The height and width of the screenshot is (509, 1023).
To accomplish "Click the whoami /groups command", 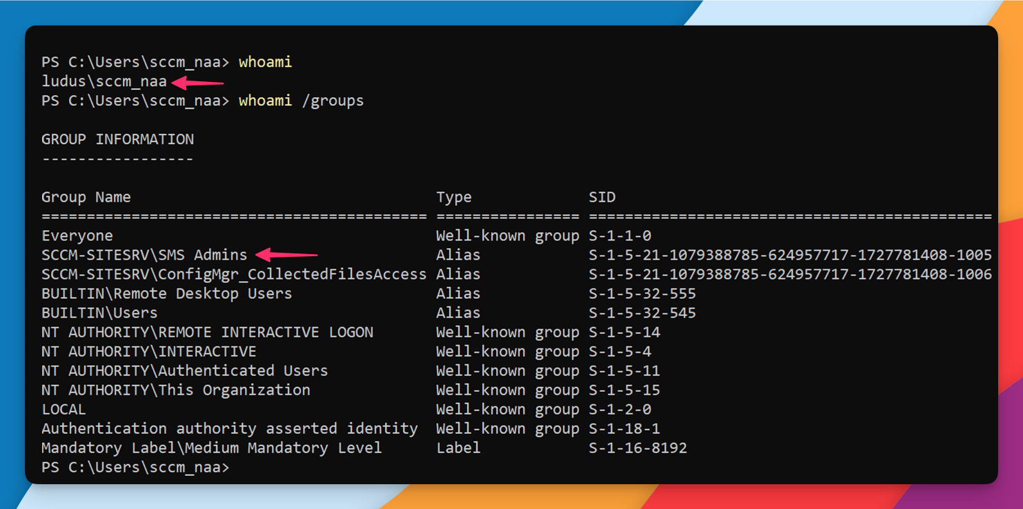I will click(x=300, y=101).
